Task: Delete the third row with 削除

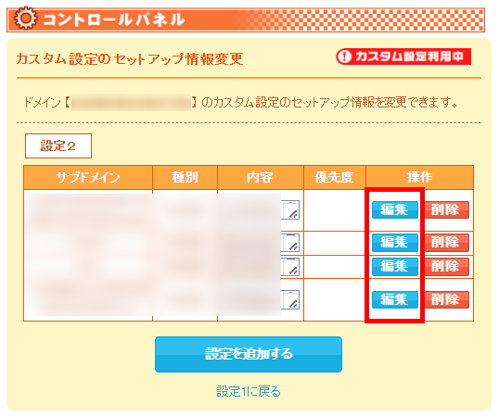Action: point(446,267)
